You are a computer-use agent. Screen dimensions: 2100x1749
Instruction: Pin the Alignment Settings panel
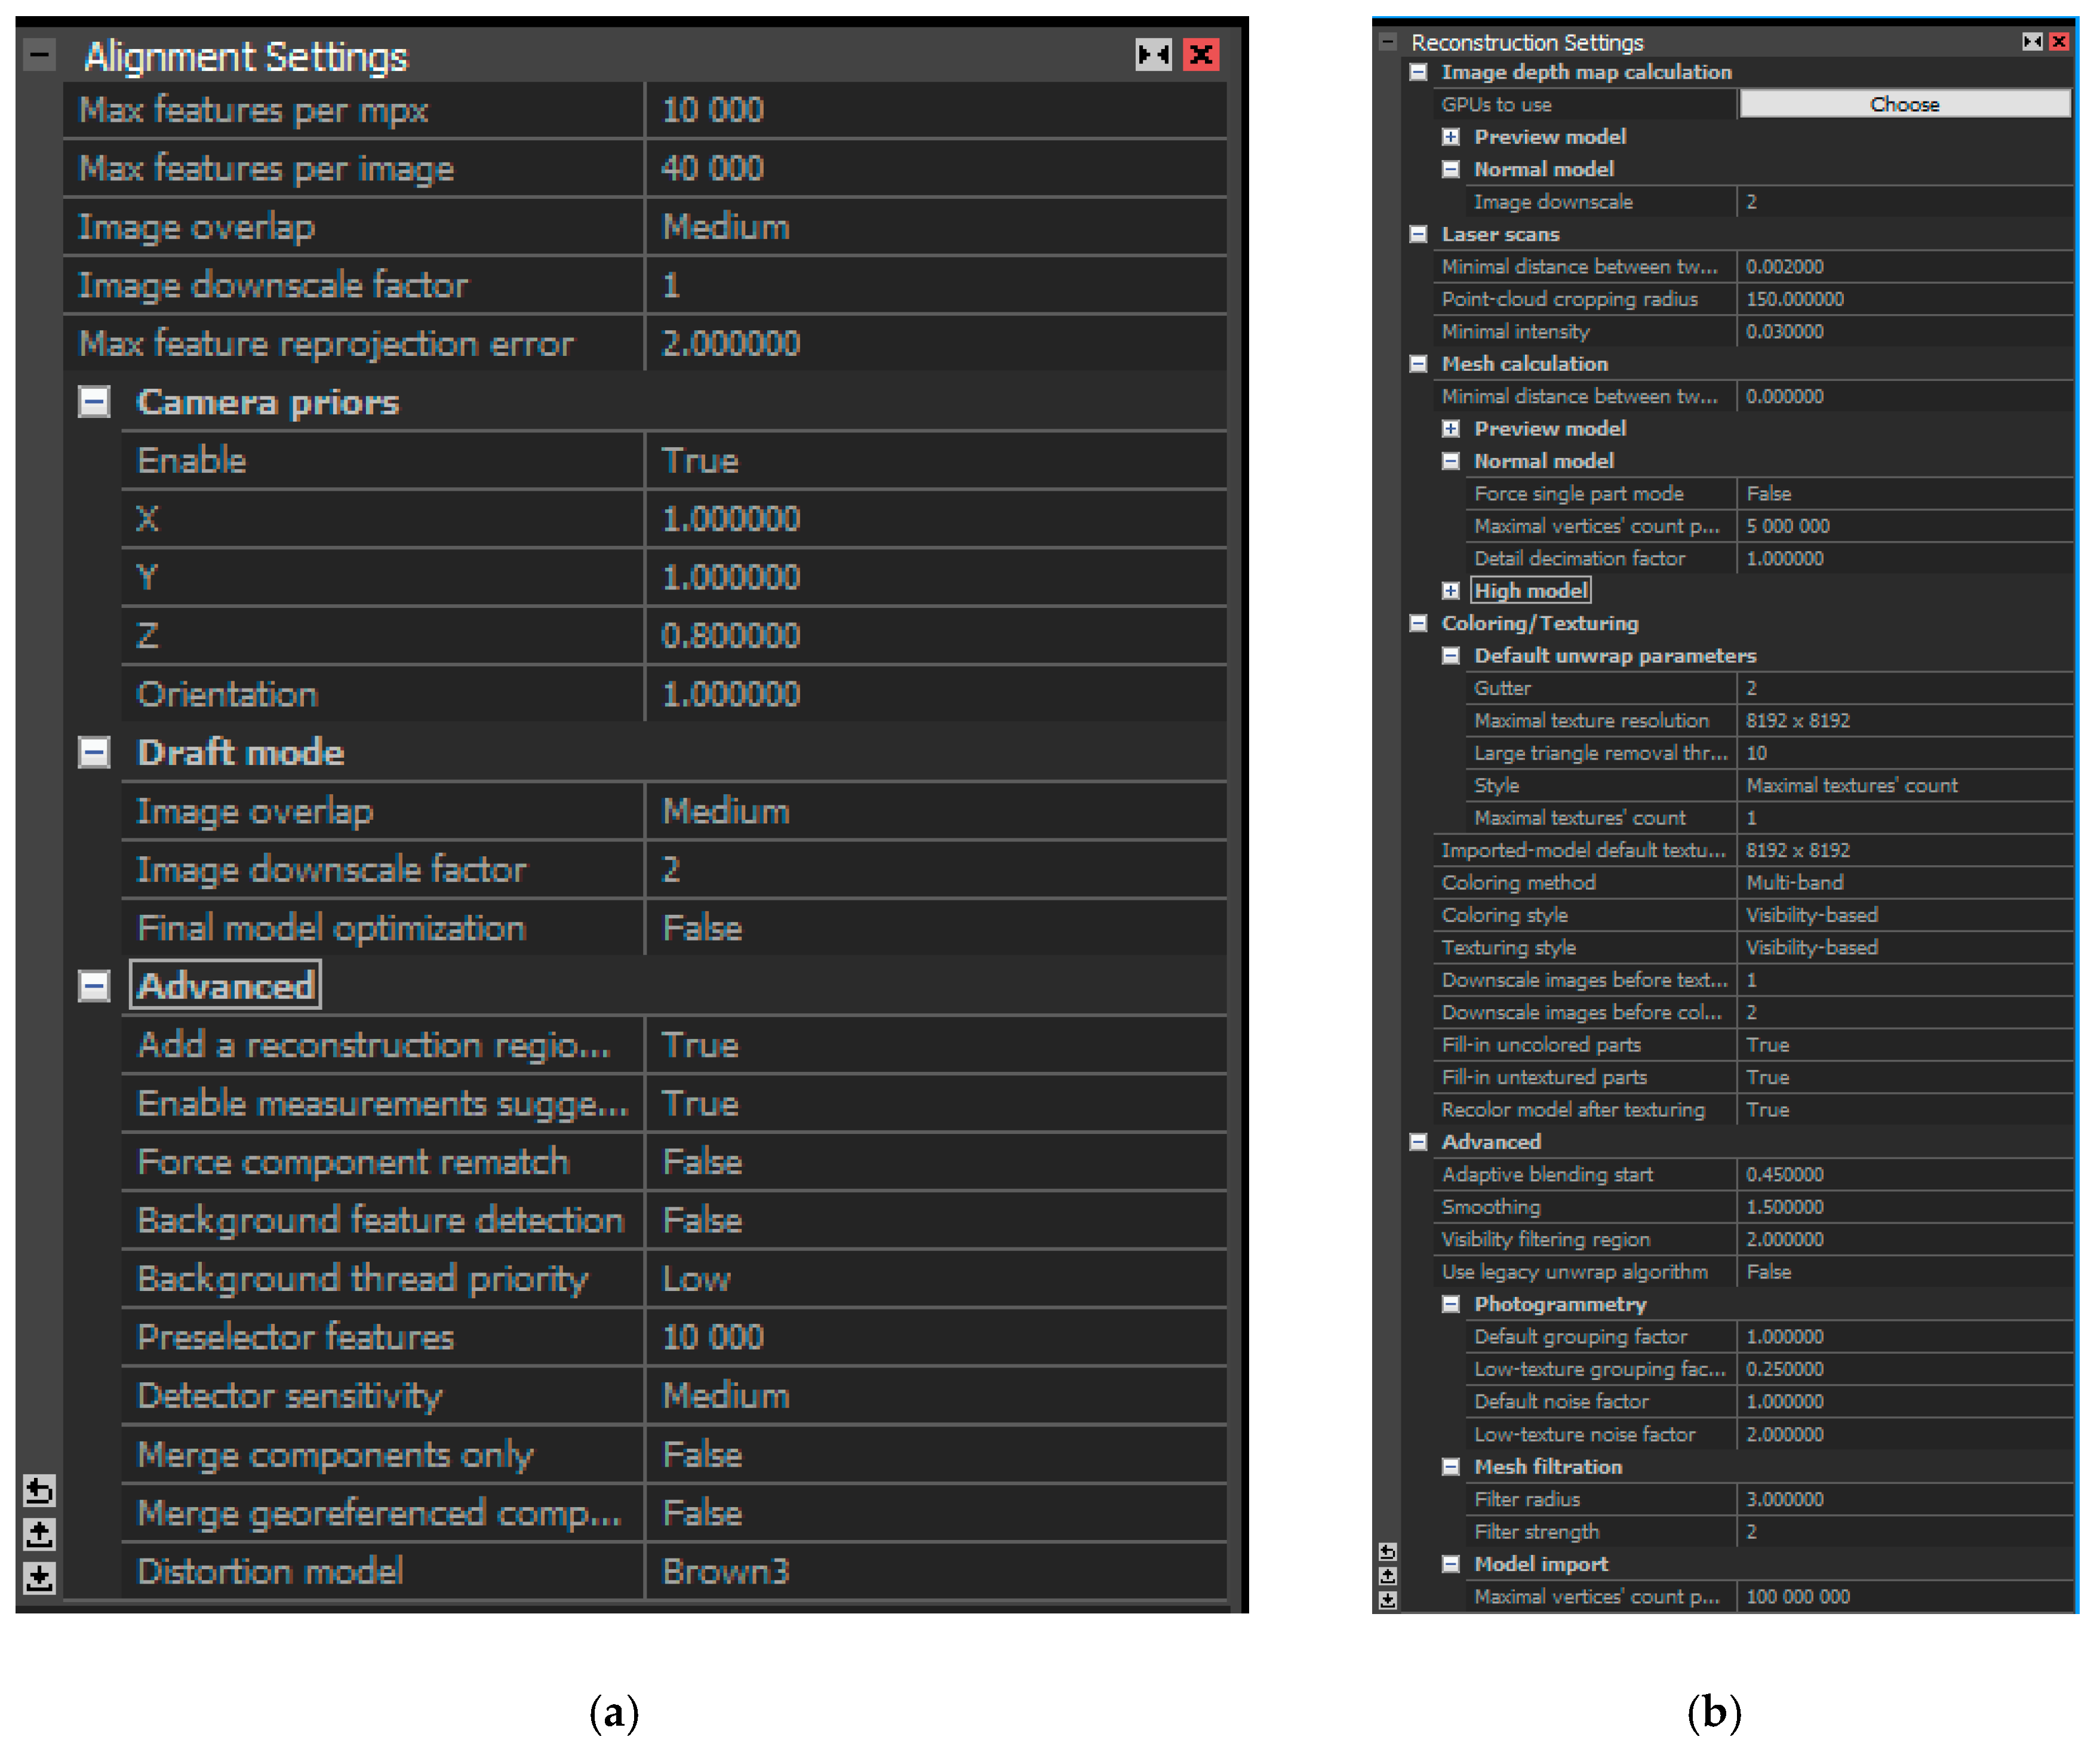point(1153,54)
